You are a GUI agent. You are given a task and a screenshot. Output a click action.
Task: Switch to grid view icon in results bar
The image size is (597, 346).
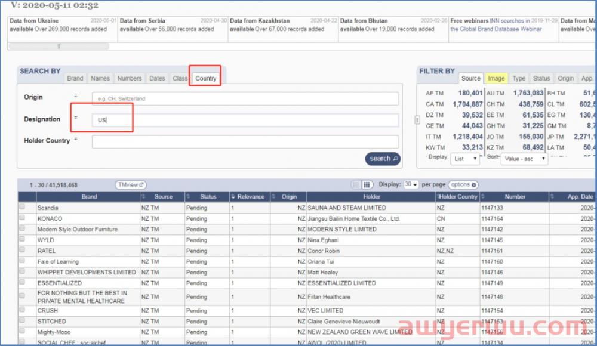367,185
